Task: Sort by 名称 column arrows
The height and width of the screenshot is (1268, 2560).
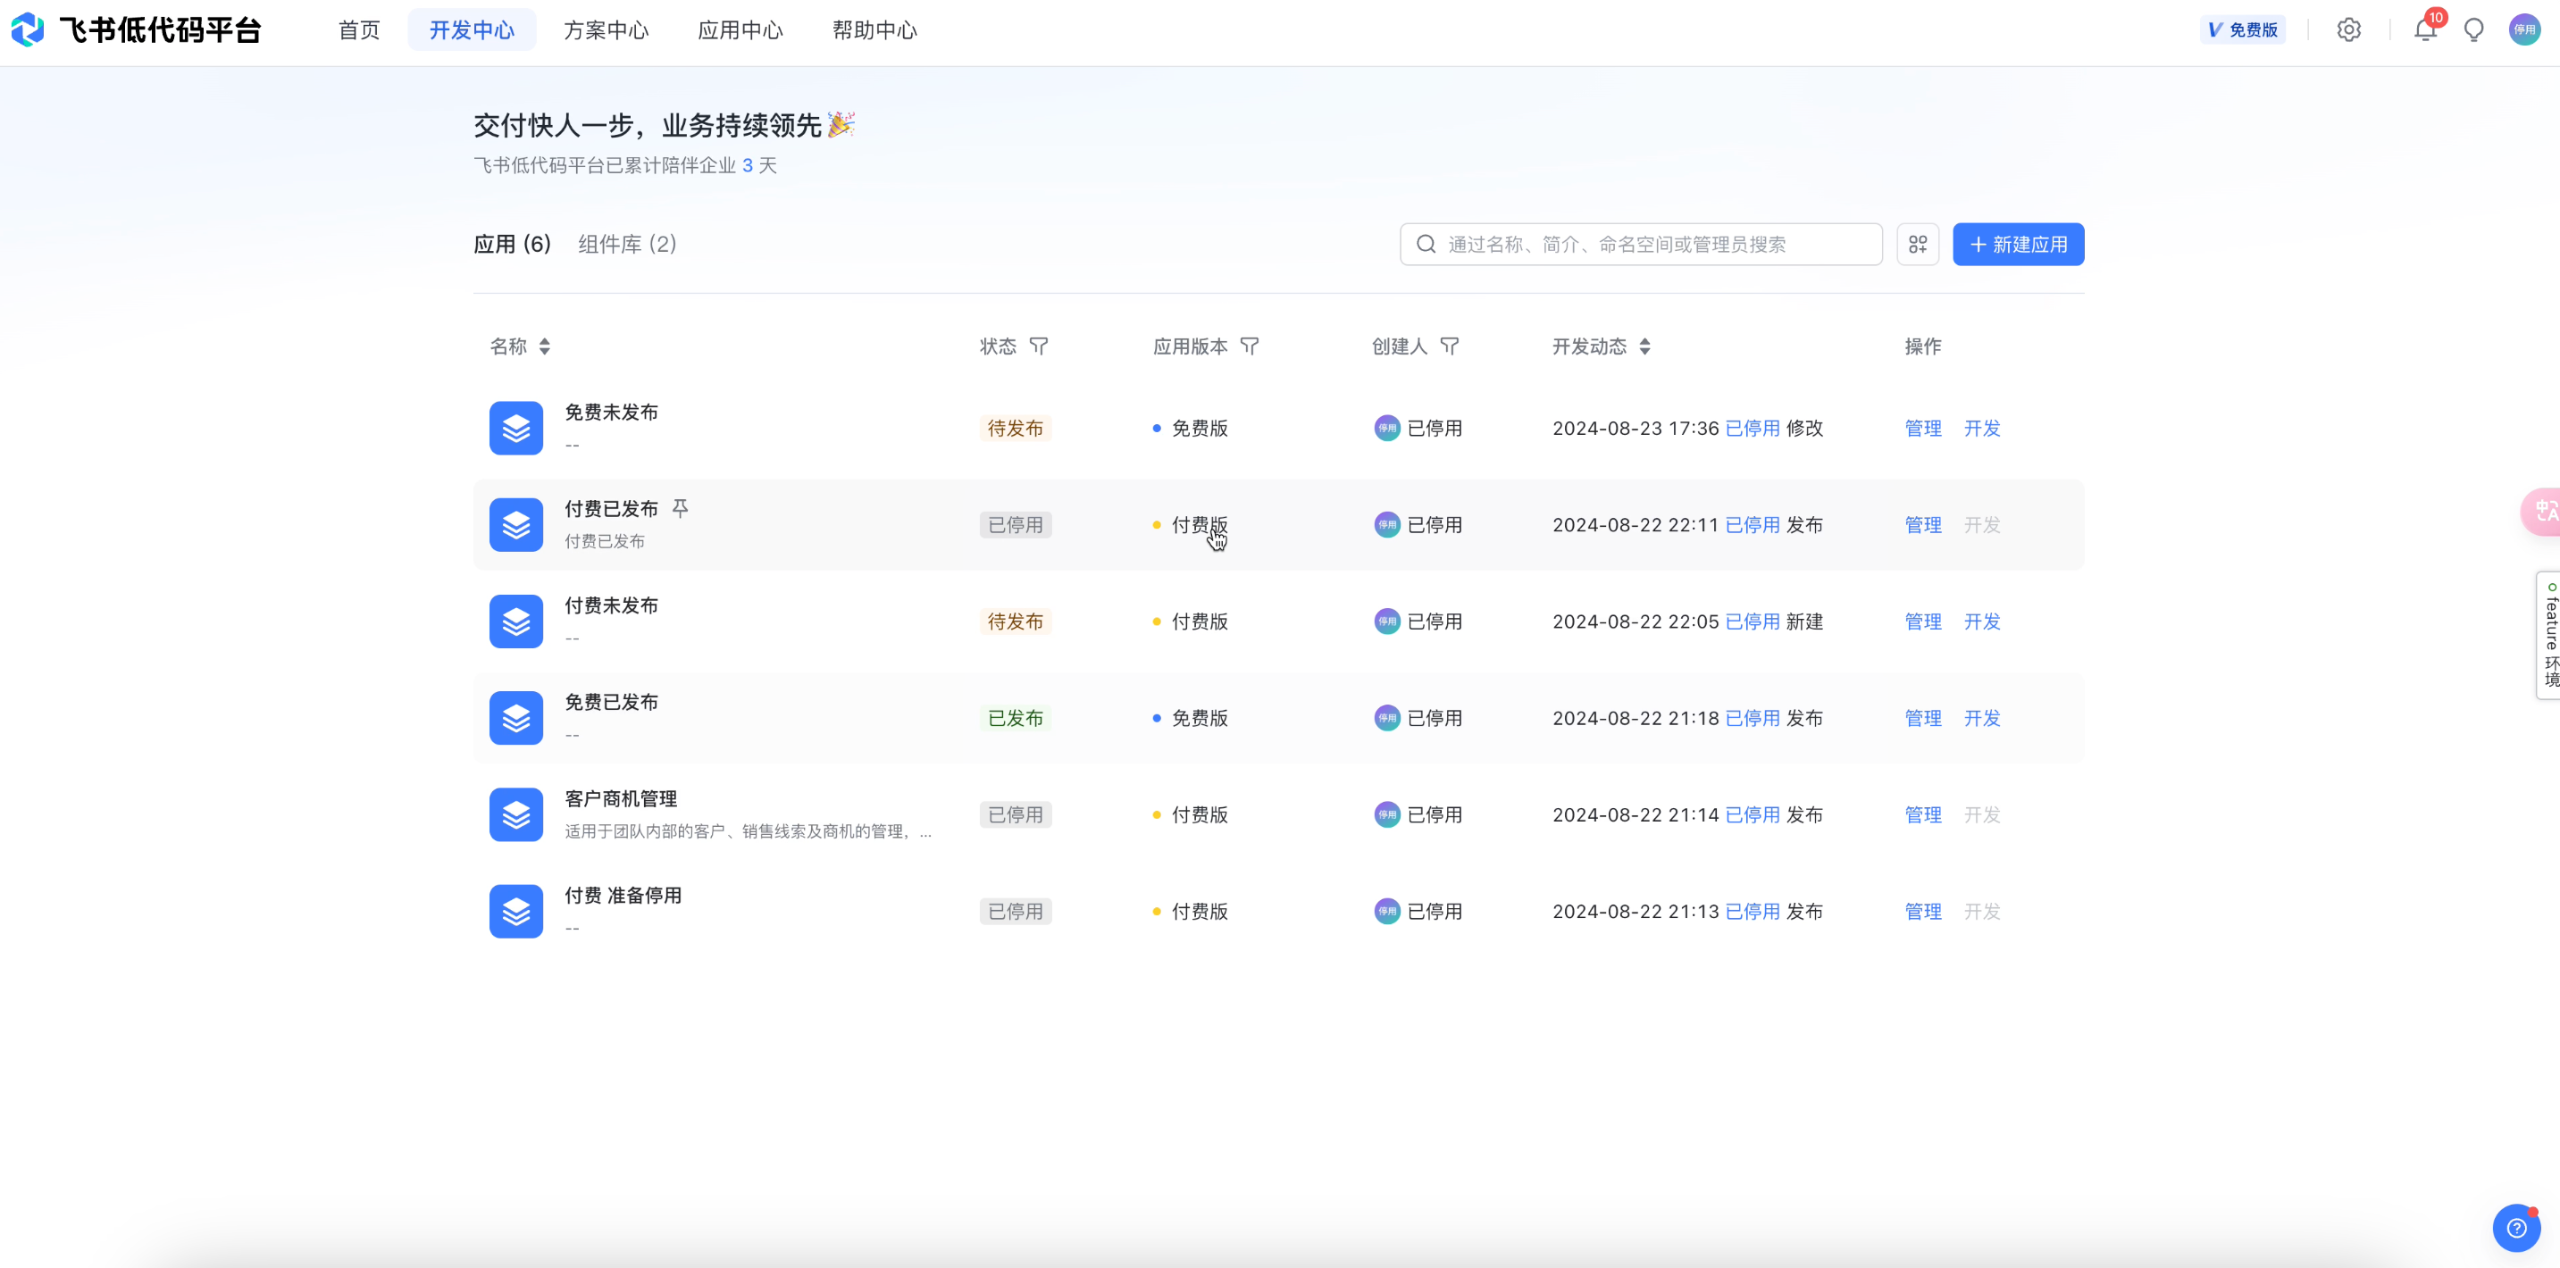Action: tap(545, 346)
